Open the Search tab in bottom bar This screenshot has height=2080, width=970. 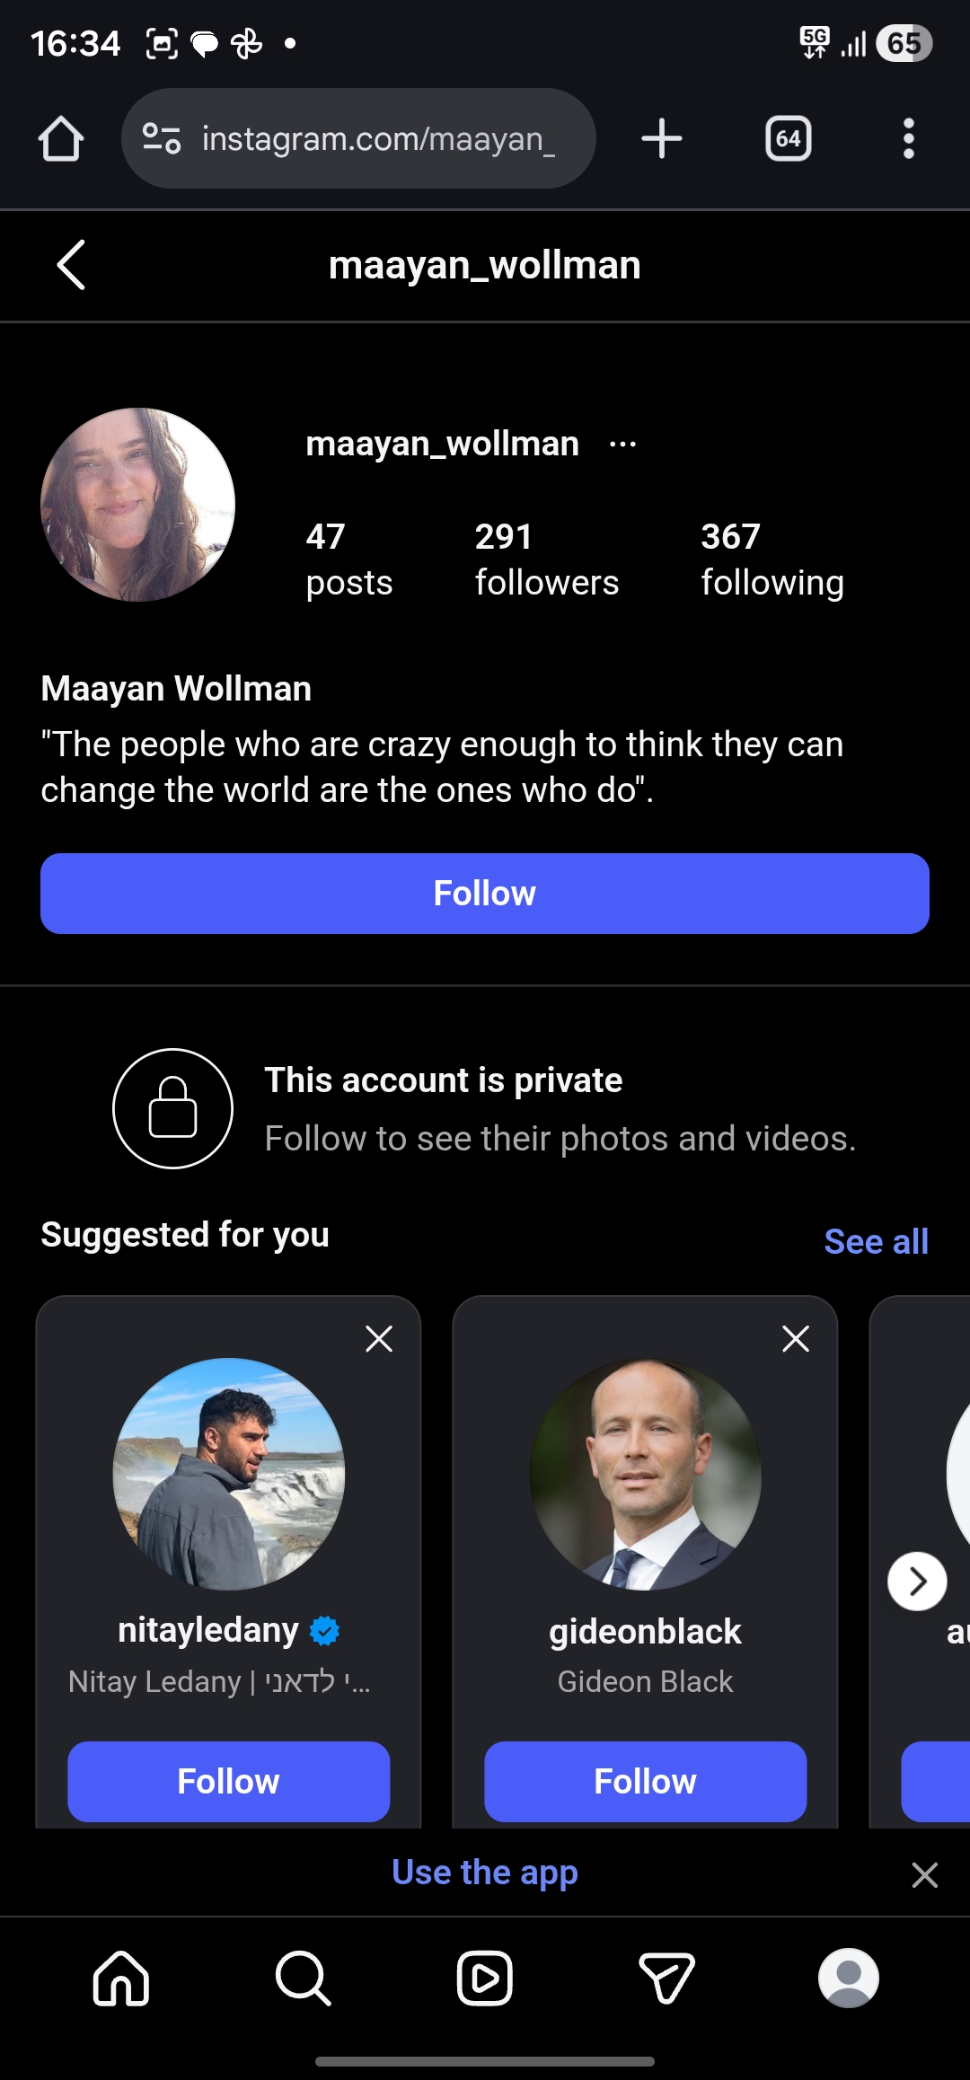[x=303, y=1978]
